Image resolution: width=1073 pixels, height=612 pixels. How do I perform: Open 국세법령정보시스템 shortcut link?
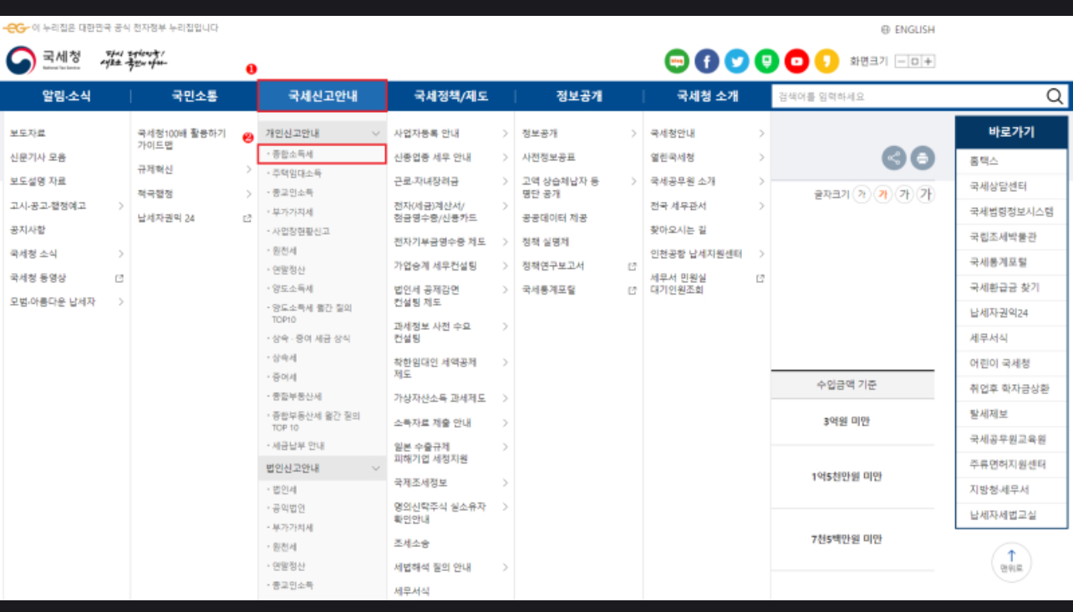coord(1011,211)
